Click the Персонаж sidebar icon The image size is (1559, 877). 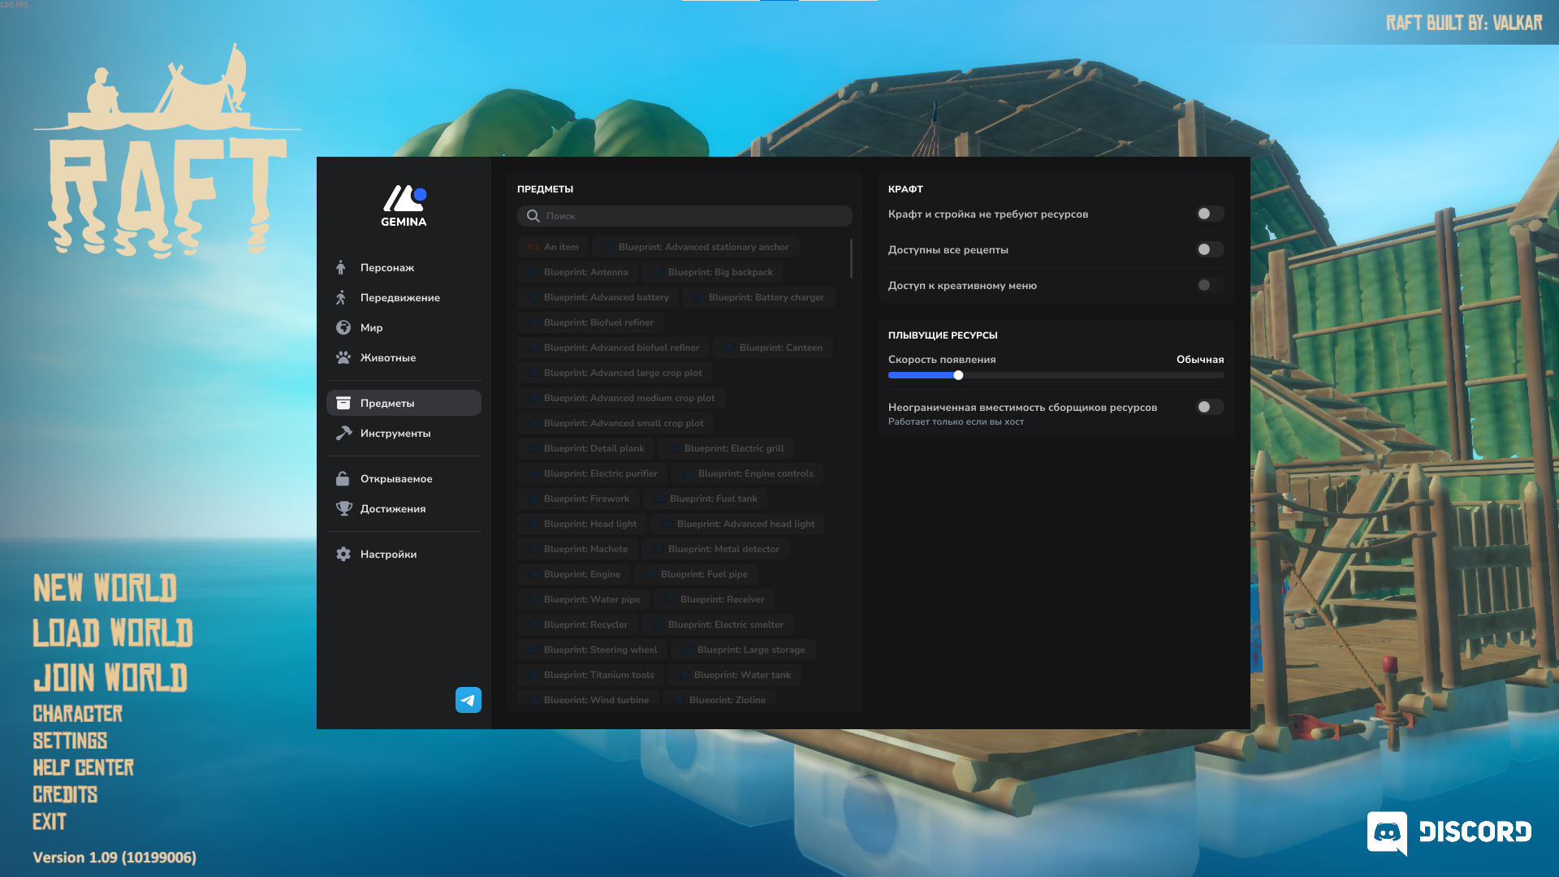341,267
